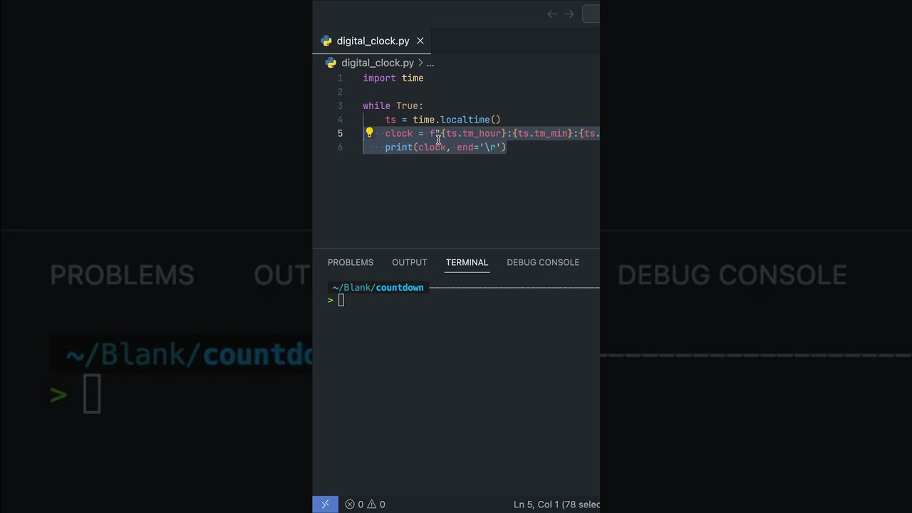
Task: Click digital_clock.py in the breadcrumb
Action: tap(377, 63)
